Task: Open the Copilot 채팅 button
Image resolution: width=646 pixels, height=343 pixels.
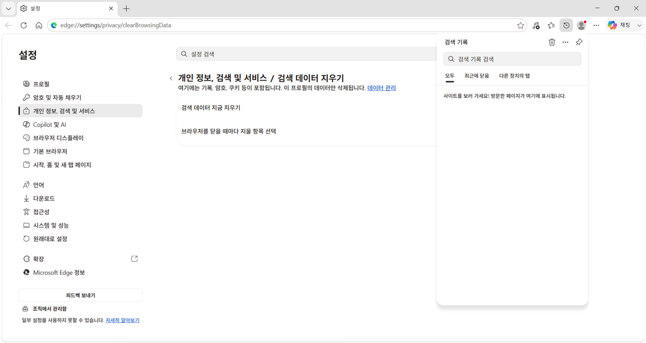Action: [x=620, y=25]
